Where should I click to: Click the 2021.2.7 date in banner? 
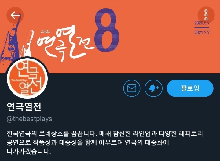coord(202,33)
